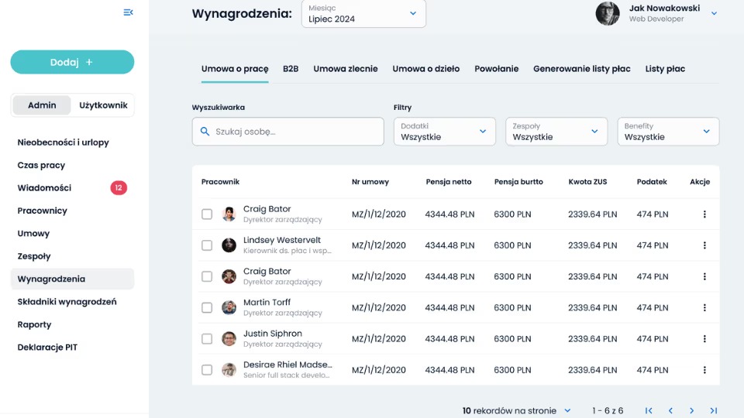
Task: Click Jak Nowakowski user name
Action: pyautogui.click(x=664, y=8)
